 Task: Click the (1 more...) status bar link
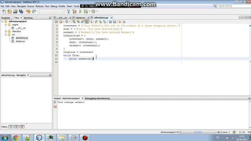225,132
